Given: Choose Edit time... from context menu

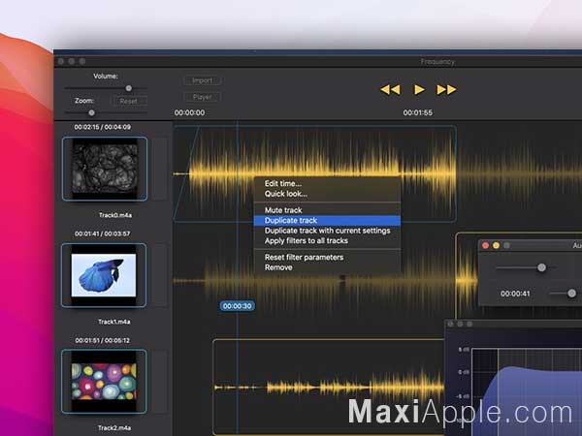Looking at the screenshot, I should [327, 183].
